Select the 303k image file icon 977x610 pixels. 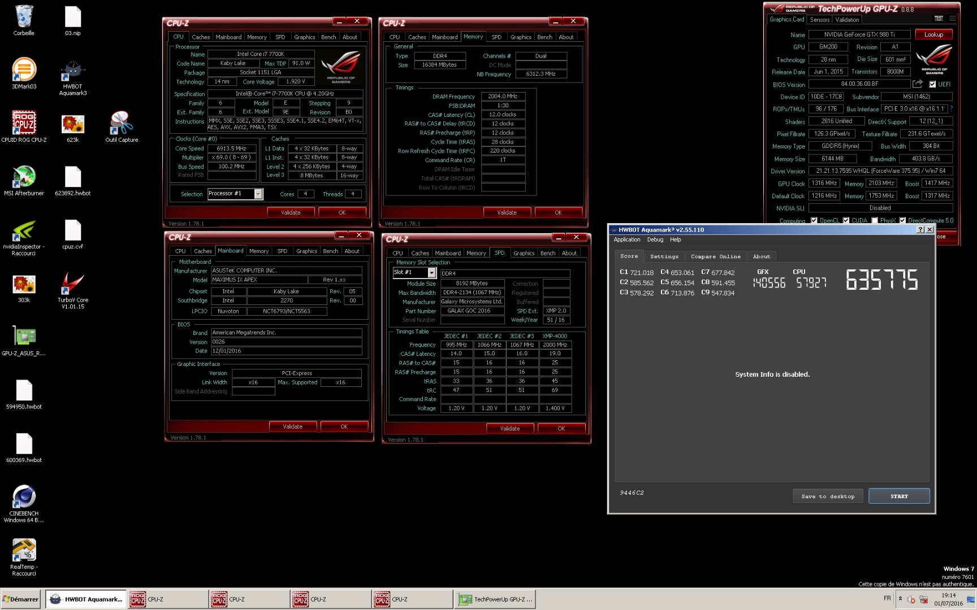tap(24, 287)
